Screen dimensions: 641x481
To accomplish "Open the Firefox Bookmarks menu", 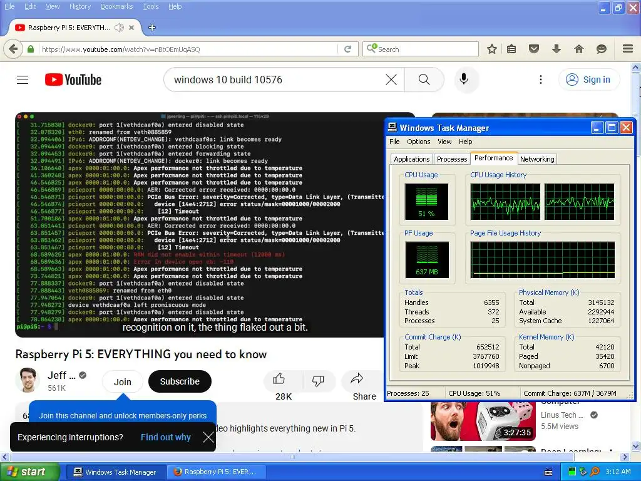I will [x=117, y=6].
